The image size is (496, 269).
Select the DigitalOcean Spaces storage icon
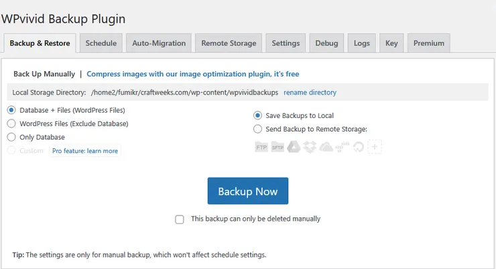[x=359, y=147]
